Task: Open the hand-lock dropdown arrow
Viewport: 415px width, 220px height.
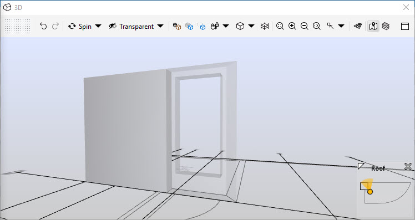Action: (226, 26)
